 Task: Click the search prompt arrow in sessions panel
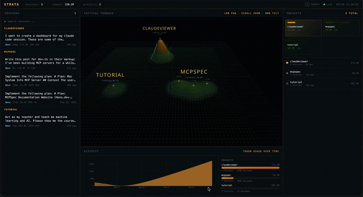pos(5,21)
